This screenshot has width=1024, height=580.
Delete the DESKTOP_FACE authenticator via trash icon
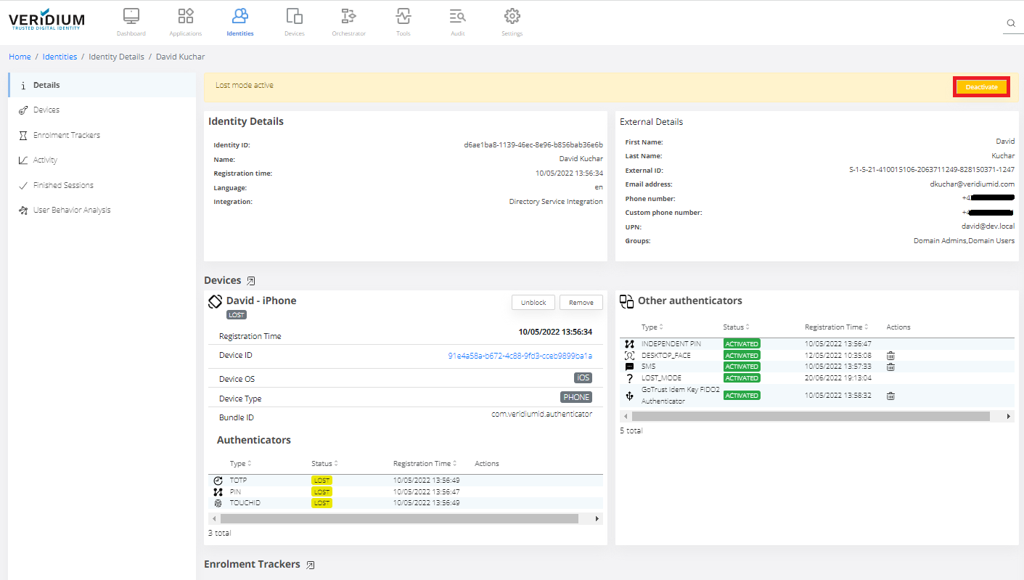click(890, 356)
